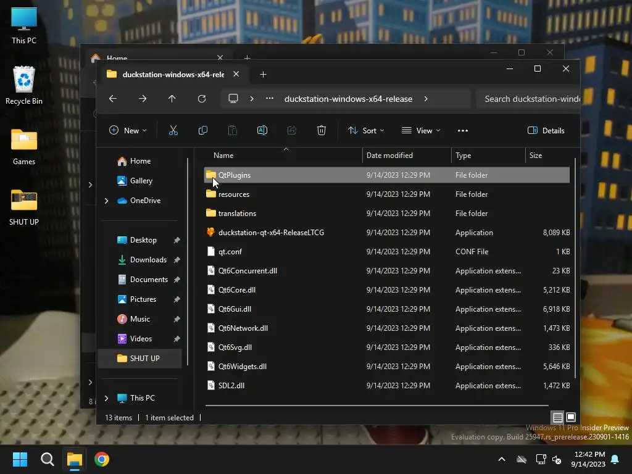Viewport: 632px width, 474px height.
Task: Add a new tab in front window
Action: point(263,75)
